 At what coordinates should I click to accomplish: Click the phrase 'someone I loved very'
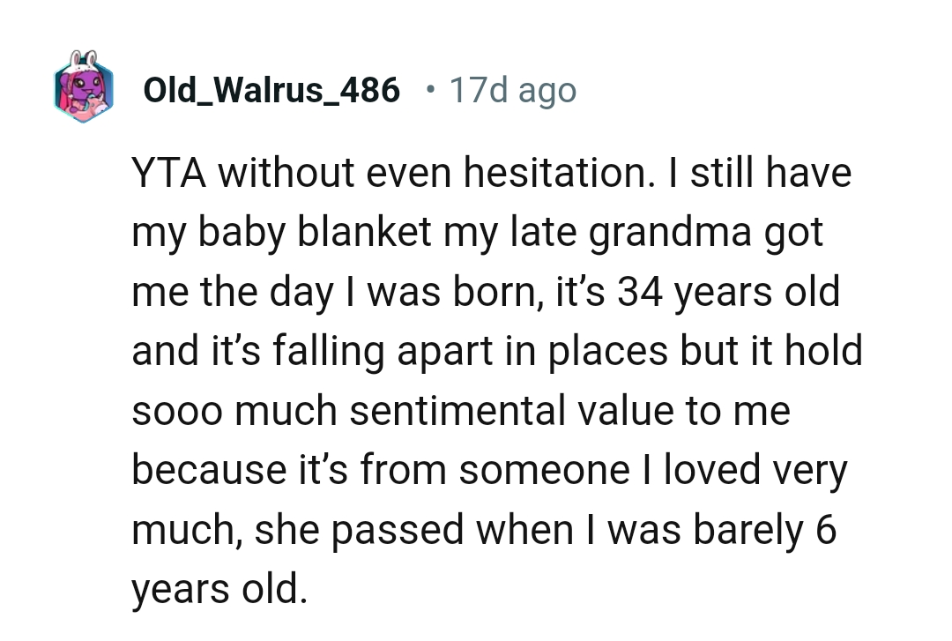(651, 470)
